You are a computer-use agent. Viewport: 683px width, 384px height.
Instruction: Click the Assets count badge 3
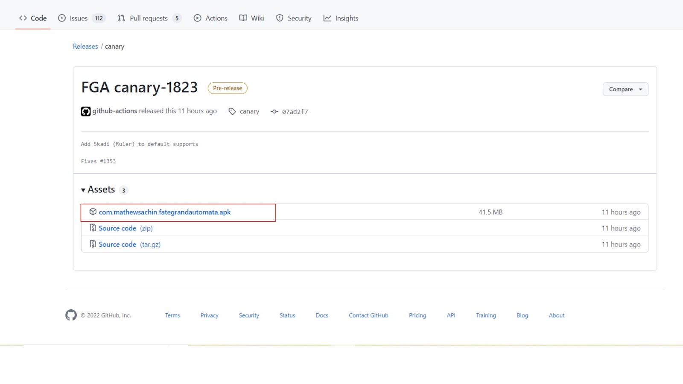[123, 190]
